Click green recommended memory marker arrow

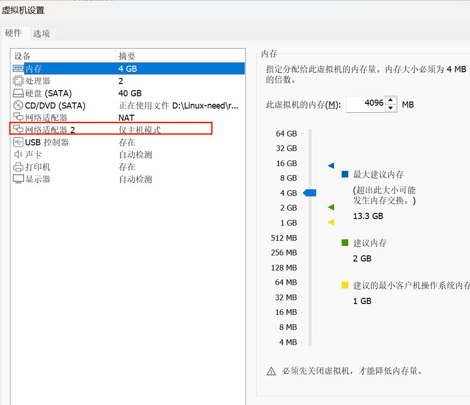coord(331,207)
